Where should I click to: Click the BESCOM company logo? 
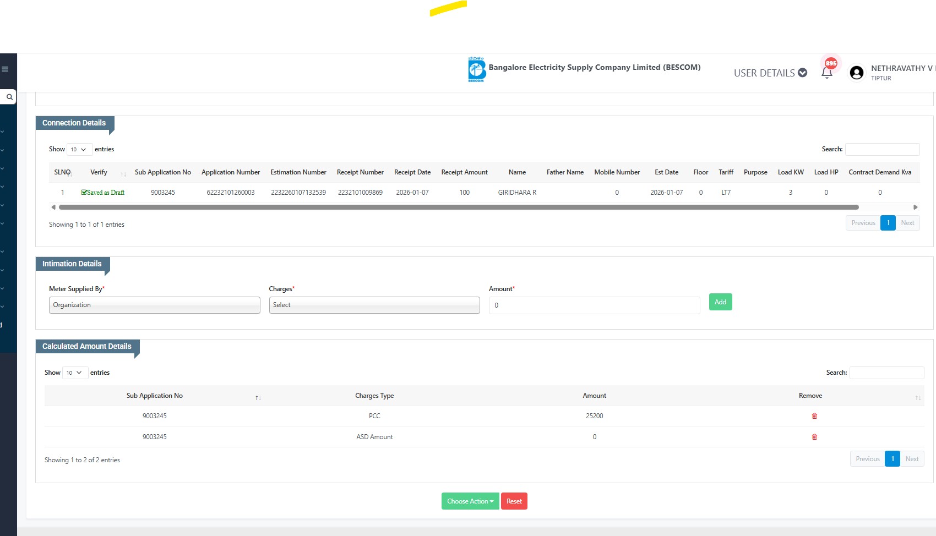click(x=476, y=70)
